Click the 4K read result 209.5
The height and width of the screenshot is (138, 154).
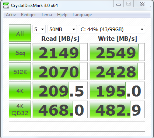pos(60,90)
